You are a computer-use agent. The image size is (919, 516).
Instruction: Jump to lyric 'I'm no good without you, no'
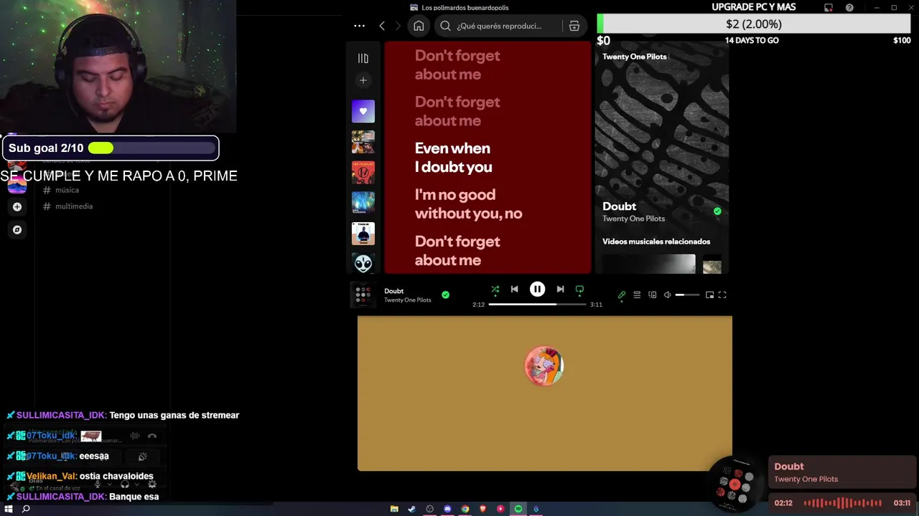click(x=468, y=204)
